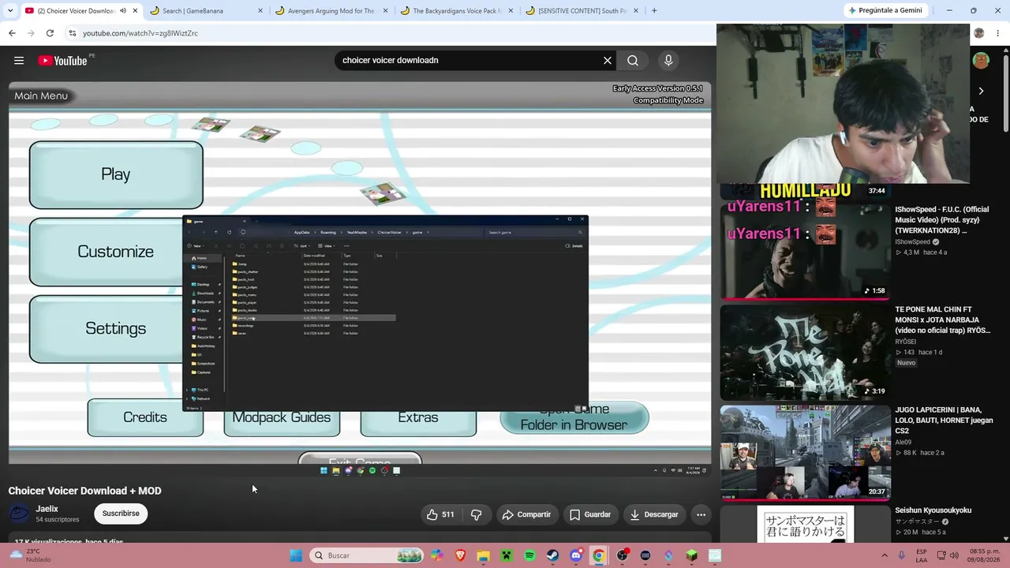
Task: Click the Chrome address bar URL
Action: [x=140, y=33]
